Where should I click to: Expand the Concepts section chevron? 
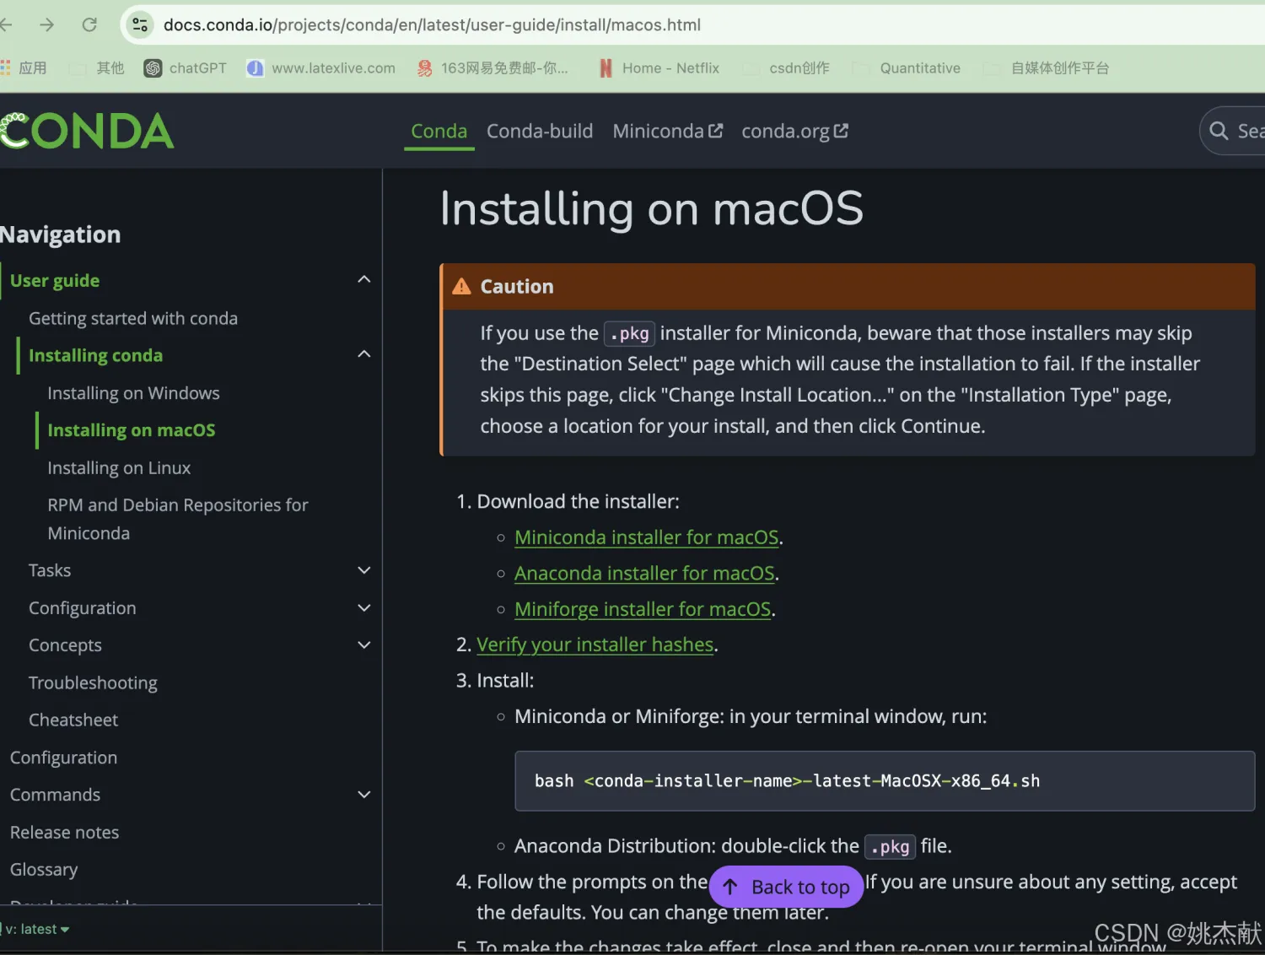(364, 645)
